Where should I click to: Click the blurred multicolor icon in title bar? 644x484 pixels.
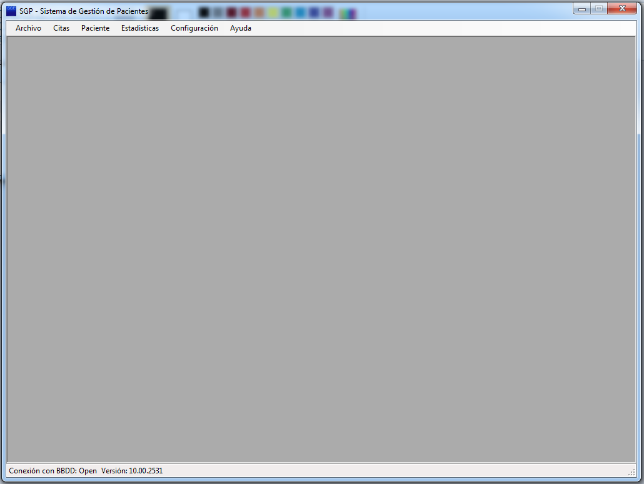click(x=349, y=14)
